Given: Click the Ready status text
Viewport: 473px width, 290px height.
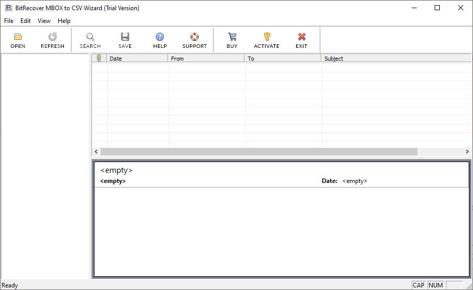Looking at the screenshot, I should click(10, 285).
